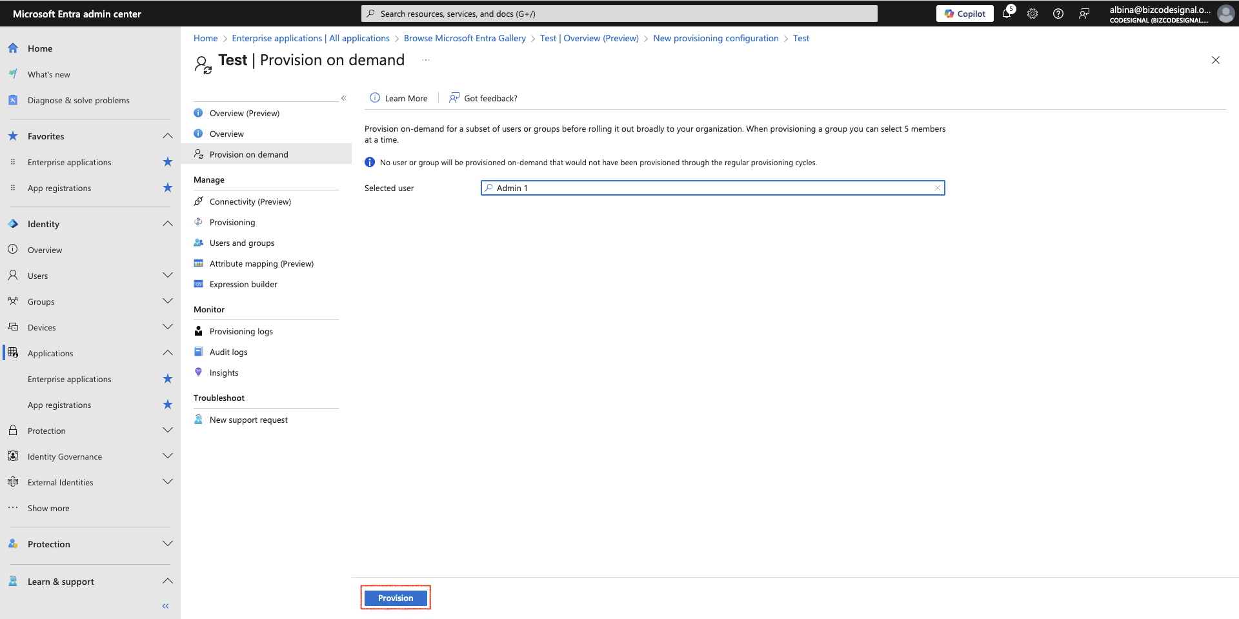Toggle App registrations star under Favorites
The image size is (1239, 619).
168,188
